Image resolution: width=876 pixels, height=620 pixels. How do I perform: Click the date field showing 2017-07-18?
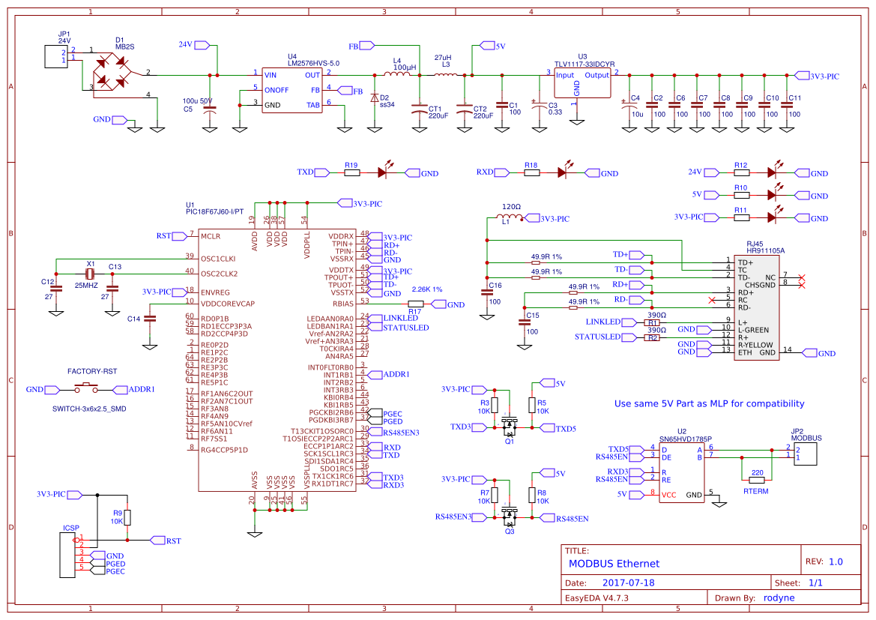pos(628,583)
